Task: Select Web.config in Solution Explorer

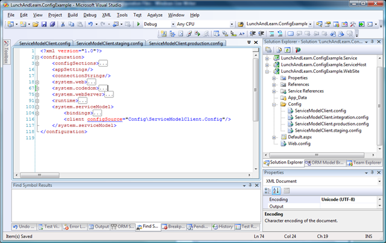Action: tap(299, 144)
